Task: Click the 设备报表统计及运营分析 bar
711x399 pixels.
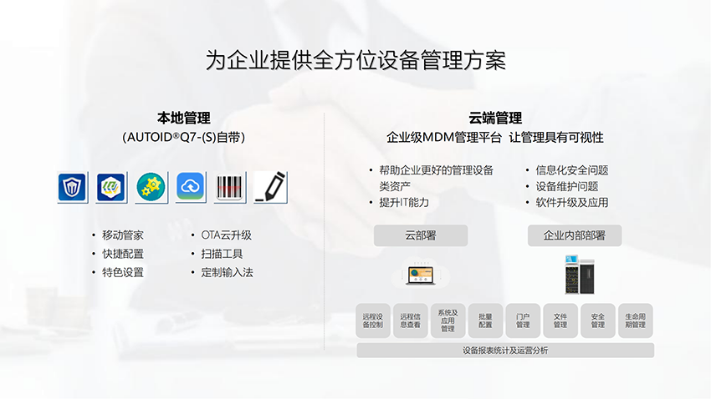Action: pos(505,351)
